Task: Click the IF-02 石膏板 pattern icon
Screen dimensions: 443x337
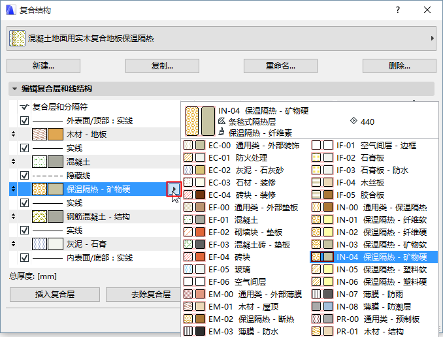Action: click(316, 158)
